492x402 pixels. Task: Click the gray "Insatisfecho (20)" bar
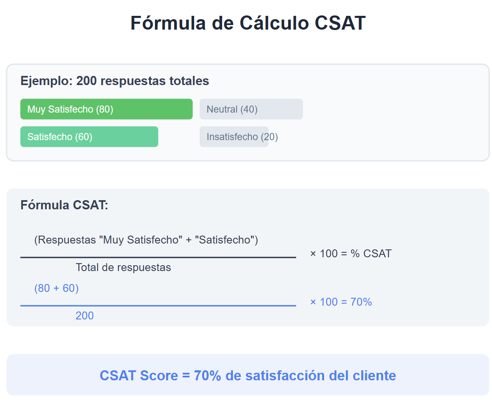(234, 137)
